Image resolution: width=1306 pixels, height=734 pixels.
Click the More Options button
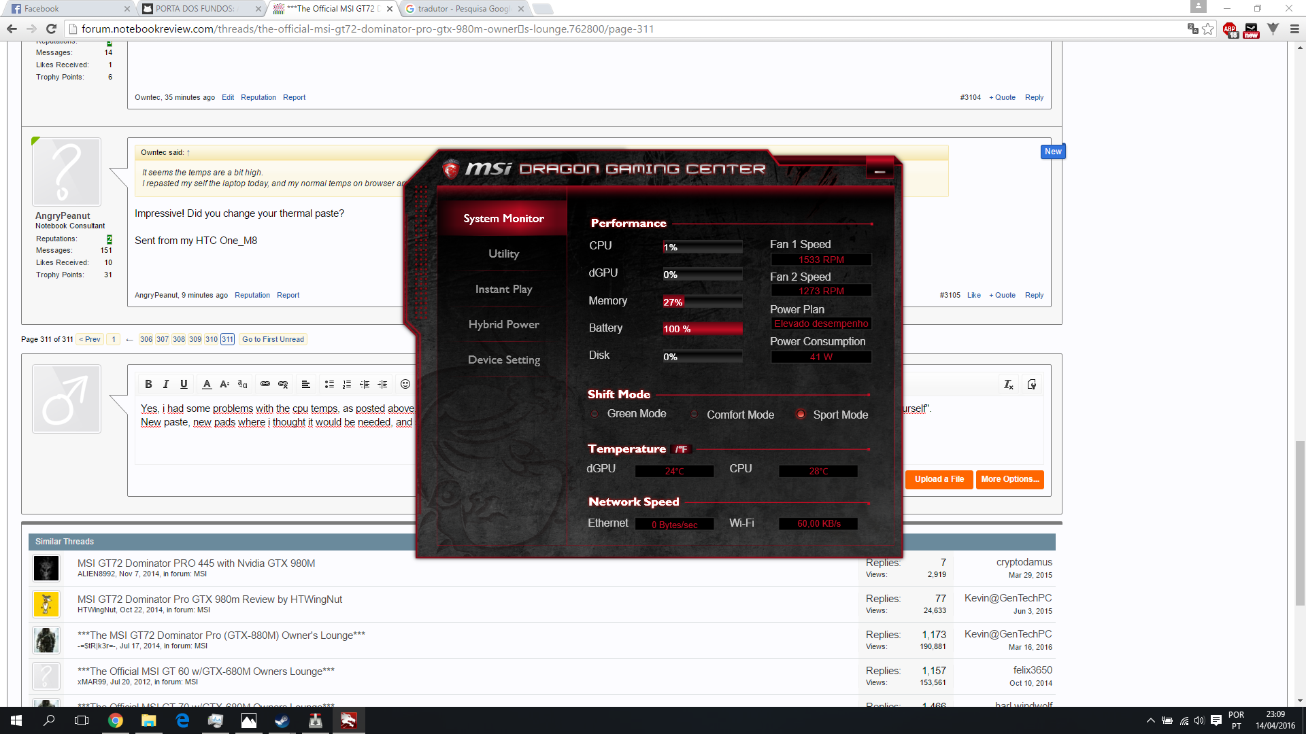coord(1010,480)
